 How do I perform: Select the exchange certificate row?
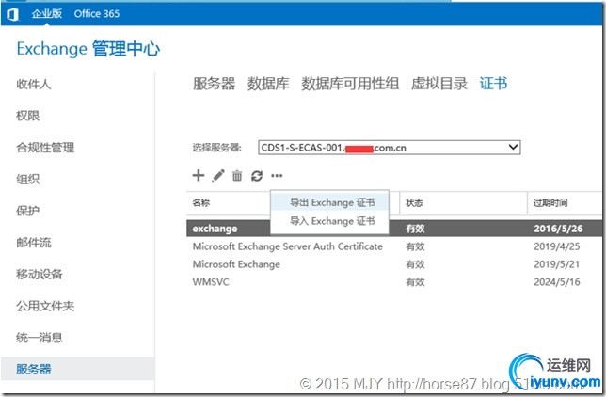pos(395,229)
